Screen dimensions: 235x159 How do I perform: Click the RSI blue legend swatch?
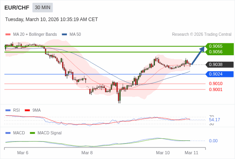coord(8,111)
